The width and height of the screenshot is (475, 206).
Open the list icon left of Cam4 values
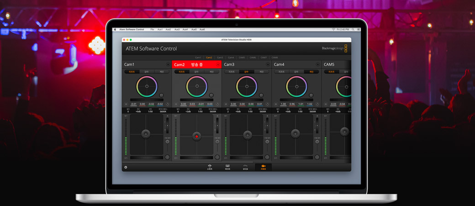(x=276, y=104)
